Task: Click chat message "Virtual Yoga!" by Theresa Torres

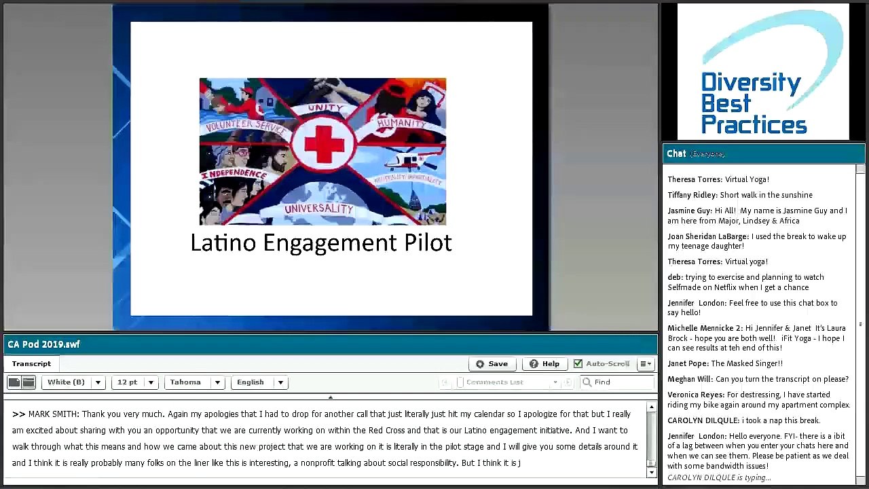Action: (718, 179)
